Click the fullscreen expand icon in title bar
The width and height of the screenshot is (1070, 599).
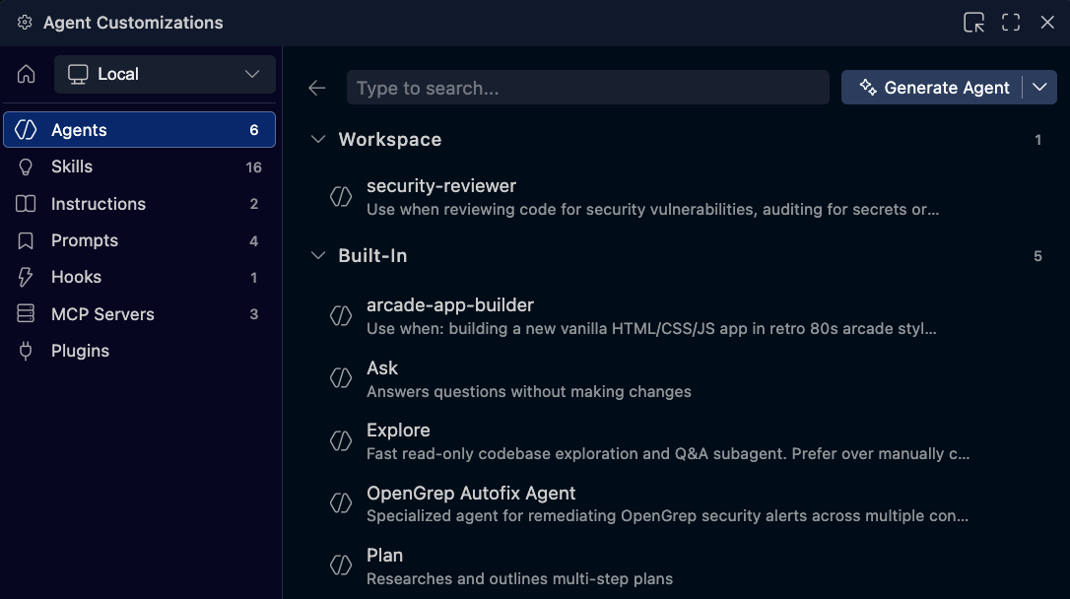[x=1010, y=22]
